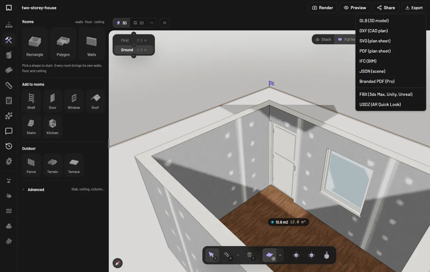This screenshot has height=272, width=430.
Task: Click the app logo icon top-left
Action: pyautogui.click(x=9, y=8)
